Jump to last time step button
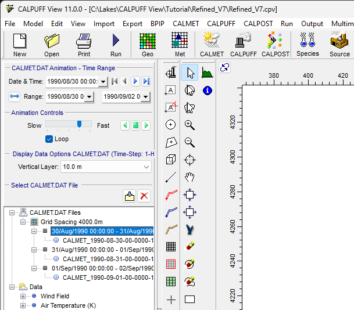The width and height of the screenshot is (354, 310). [146, 81]
